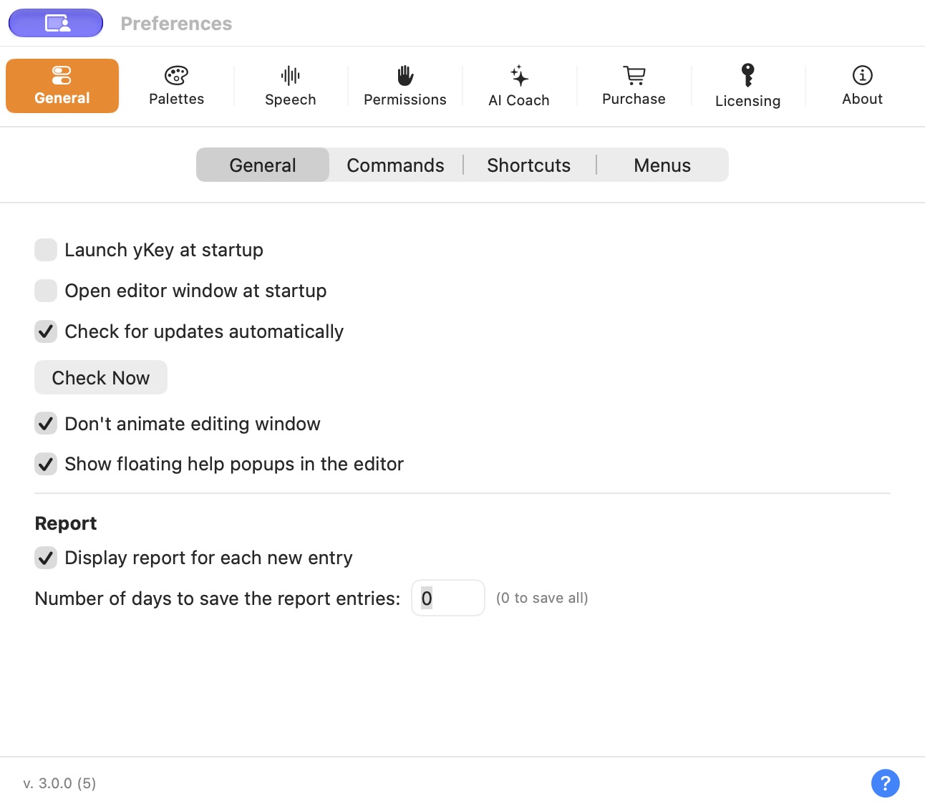Uncheck Display report for each new entry
This screenshot has width=925, height=809.
(46, 558)
